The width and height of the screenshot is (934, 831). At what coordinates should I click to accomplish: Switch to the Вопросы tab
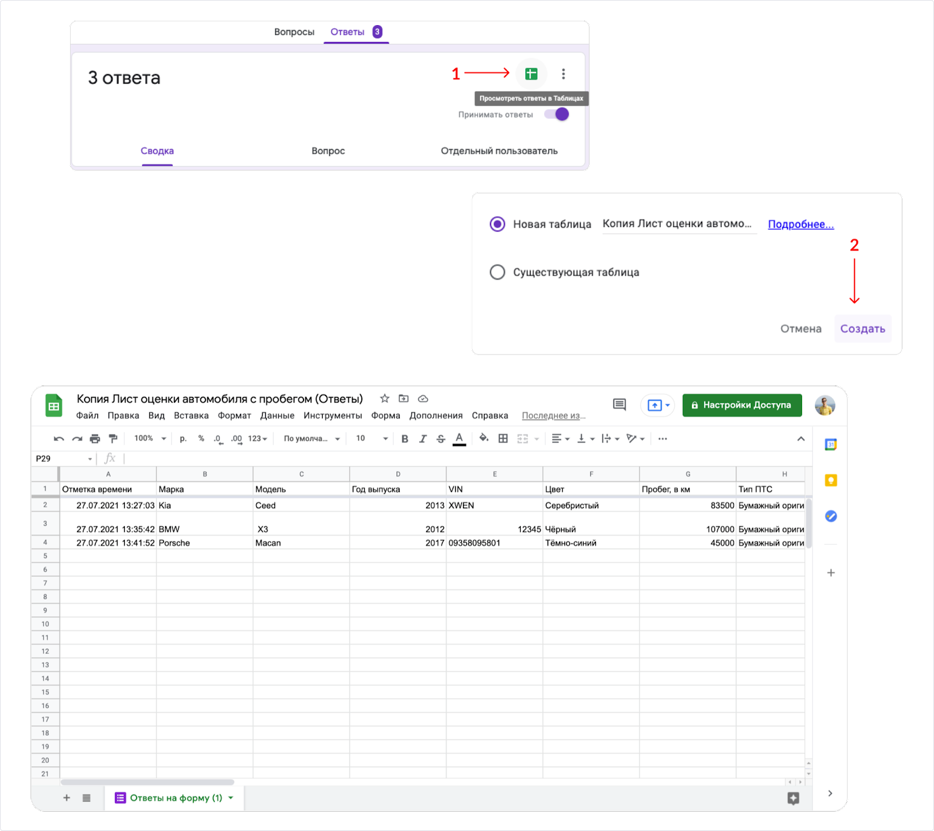pyautogui.click(x=294, y=32)
